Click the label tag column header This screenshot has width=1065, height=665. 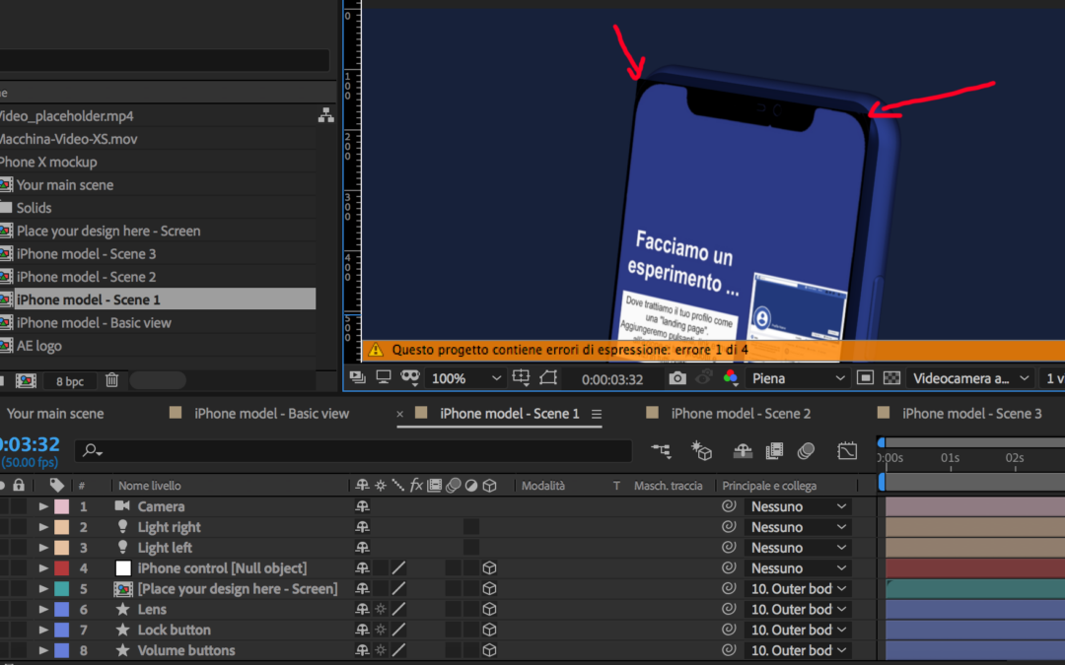coord(57,485)
